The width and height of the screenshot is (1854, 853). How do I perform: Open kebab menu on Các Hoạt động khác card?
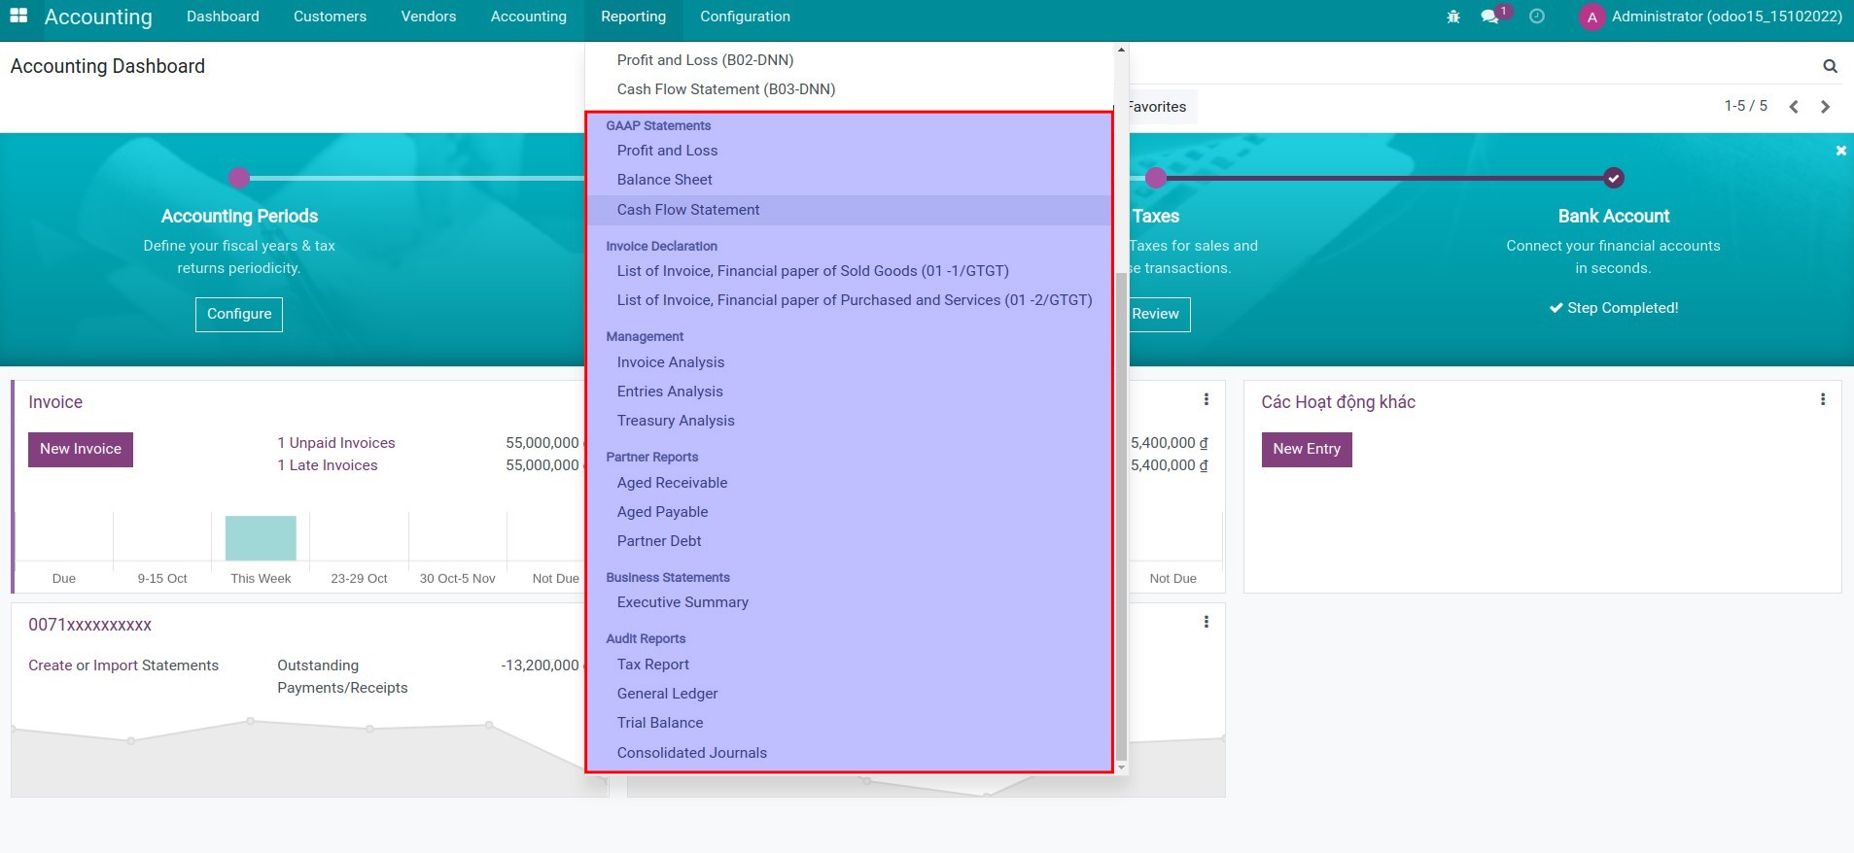pos(1822,399)
